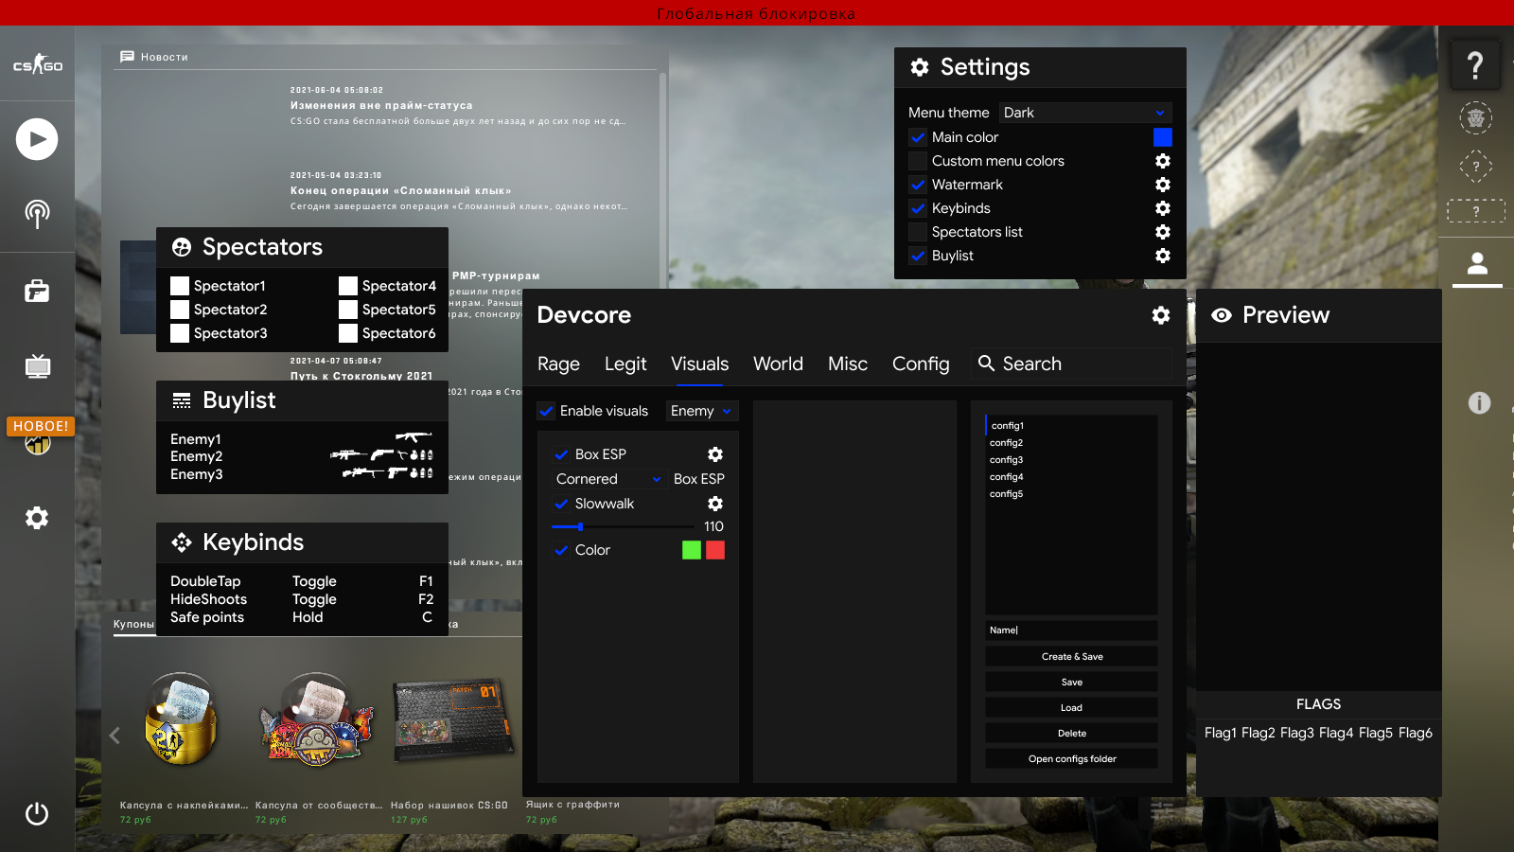
Task: Open the friends profile icon on the right
Action: click(1477, 263)
